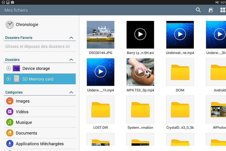Expand the SD Memory card tree node
The height and width of the screenshot is (151, 226).
(9, 79)
